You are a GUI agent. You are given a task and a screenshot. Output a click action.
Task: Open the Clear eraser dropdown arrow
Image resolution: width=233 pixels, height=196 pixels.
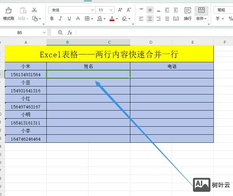(130, 19)
